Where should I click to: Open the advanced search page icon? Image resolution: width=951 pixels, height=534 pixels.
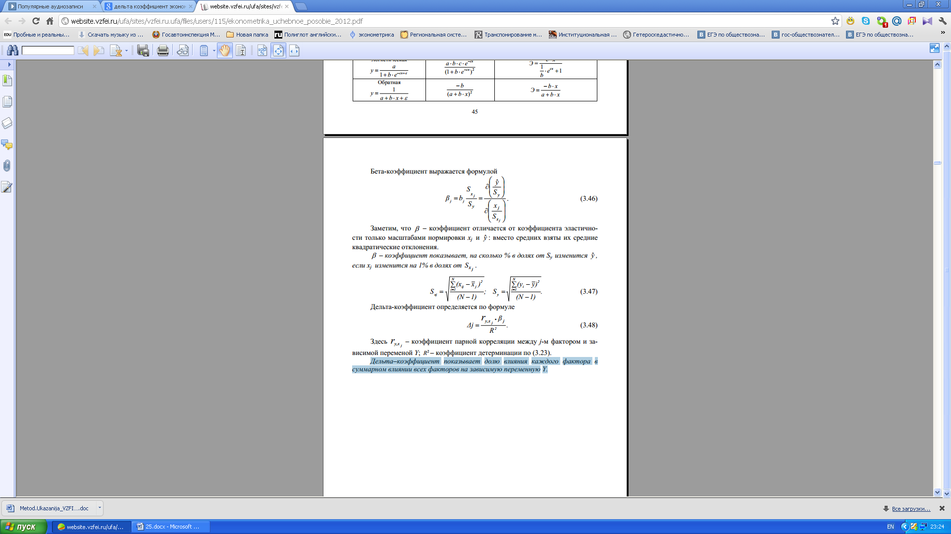coord(115,50)
